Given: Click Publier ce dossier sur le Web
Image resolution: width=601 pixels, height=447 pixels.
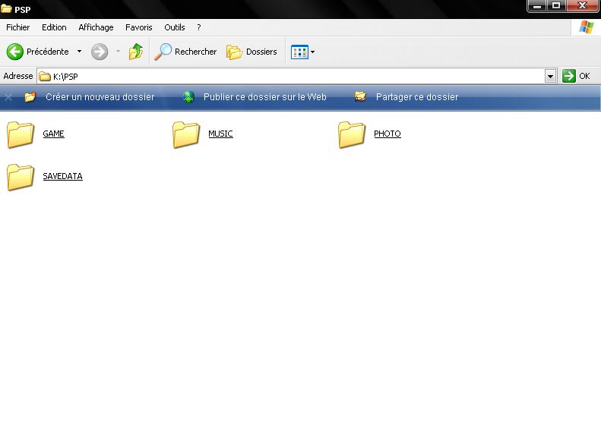Looking at the screenshot, I should 264,97.
